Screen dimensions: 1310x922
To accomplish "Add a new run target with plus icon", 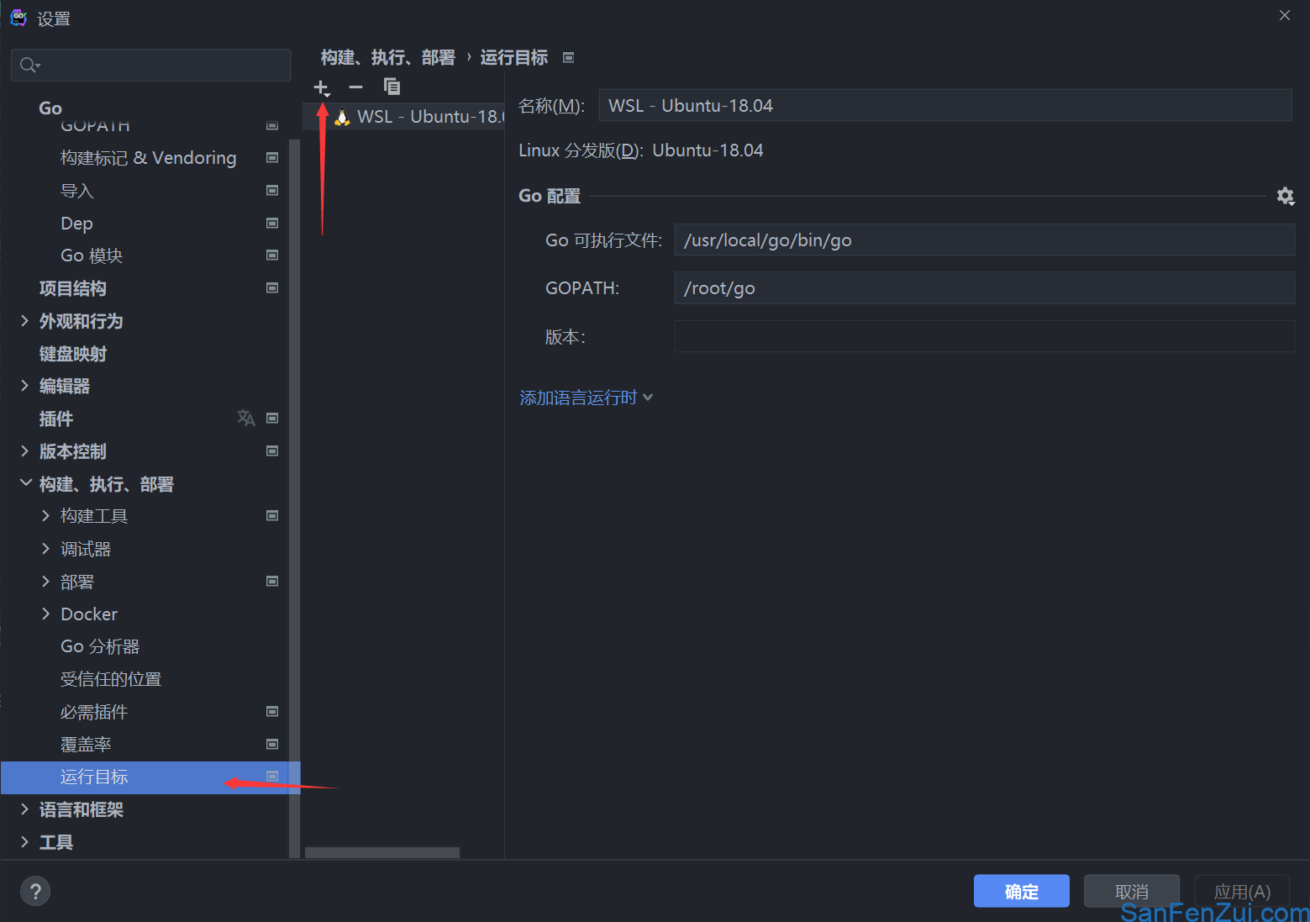I will (x=322, y=87).
